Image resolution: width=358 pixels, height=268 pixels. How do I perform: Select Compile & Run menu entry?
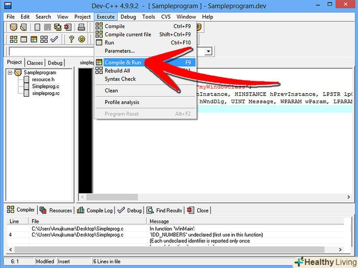(145, 62)
